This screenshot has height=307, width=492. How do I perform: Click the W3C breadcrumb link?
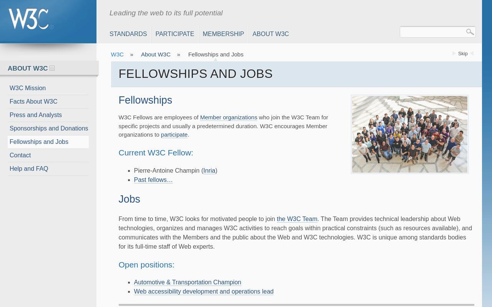coord(117,54)
